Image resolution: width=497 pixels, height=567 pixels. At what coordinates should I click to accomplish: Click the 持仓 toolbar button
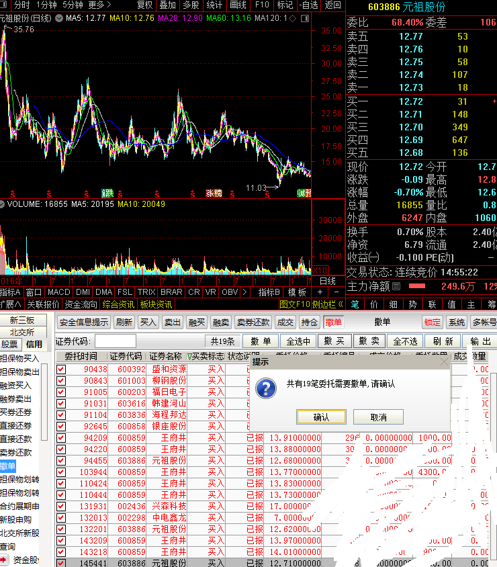(310, 322)
